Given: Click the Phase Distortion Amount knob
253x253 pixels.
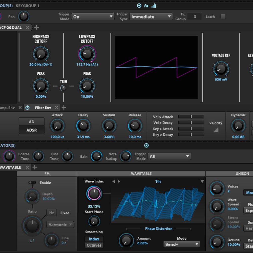Looking at the screenshot, I should 126,241.
